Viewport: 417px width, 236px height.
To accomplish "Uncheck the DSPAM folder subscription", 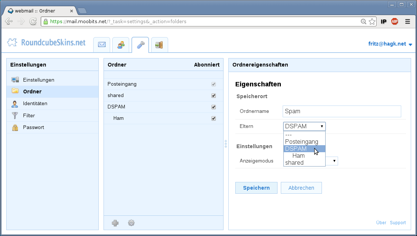I will click(x=214, y=107).
